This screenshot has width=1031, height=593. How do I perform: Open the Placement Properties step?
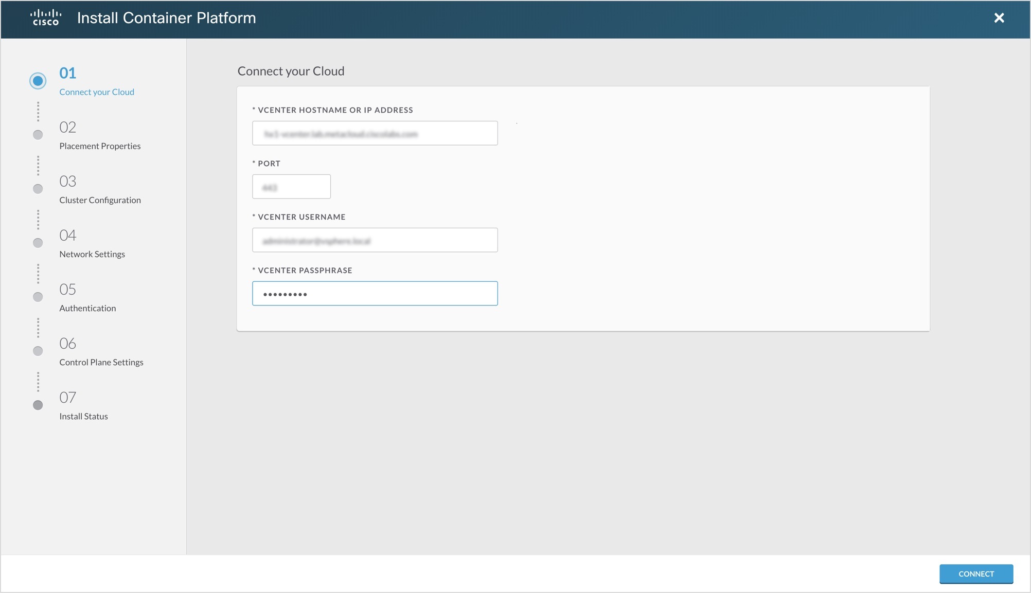pos(100,146)
